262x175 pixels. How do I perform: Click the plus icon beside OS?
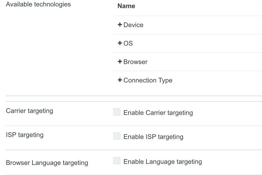120,43
